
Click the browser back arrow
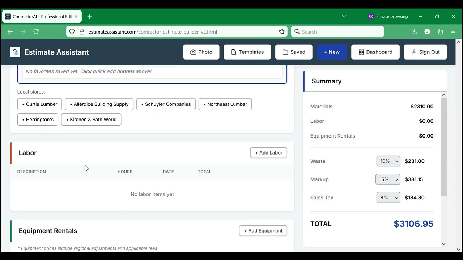pos(10,32)
